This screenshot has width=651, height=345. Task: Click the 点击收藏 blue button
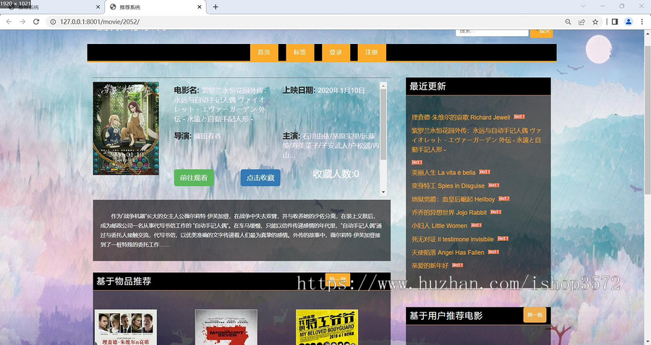coord(260,178)
